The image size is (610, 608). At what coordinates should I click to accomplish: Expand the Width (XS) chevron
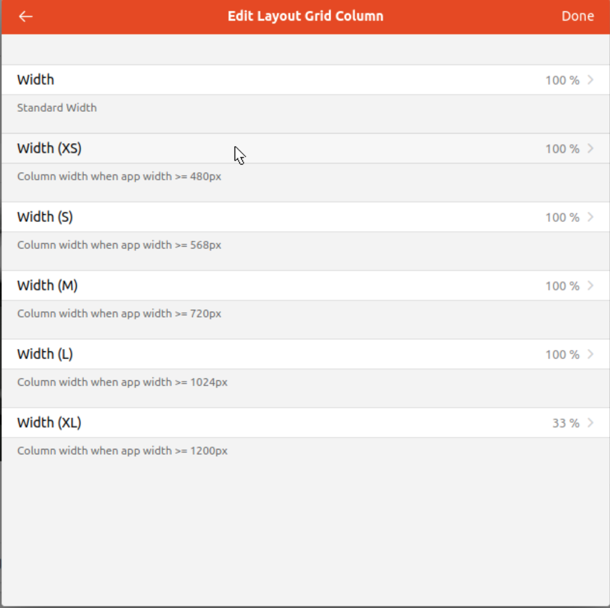tap(590, 148)
